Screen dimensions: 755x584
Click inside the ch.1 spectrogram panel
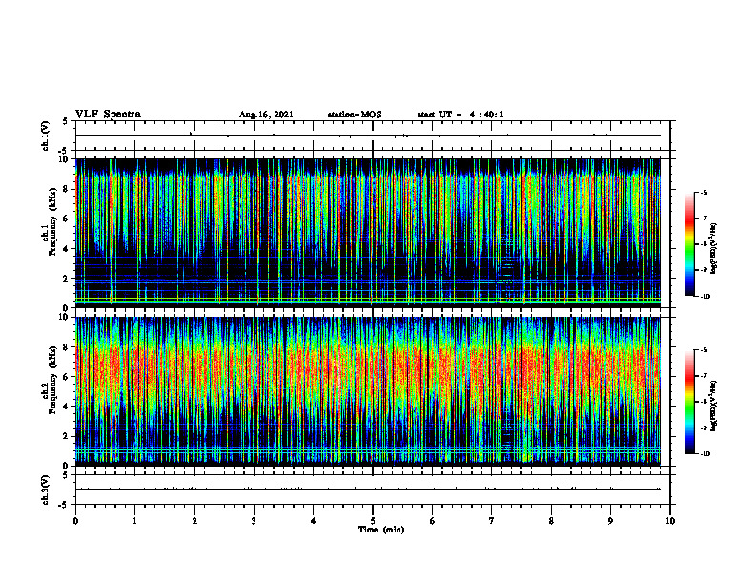[368, 233]
